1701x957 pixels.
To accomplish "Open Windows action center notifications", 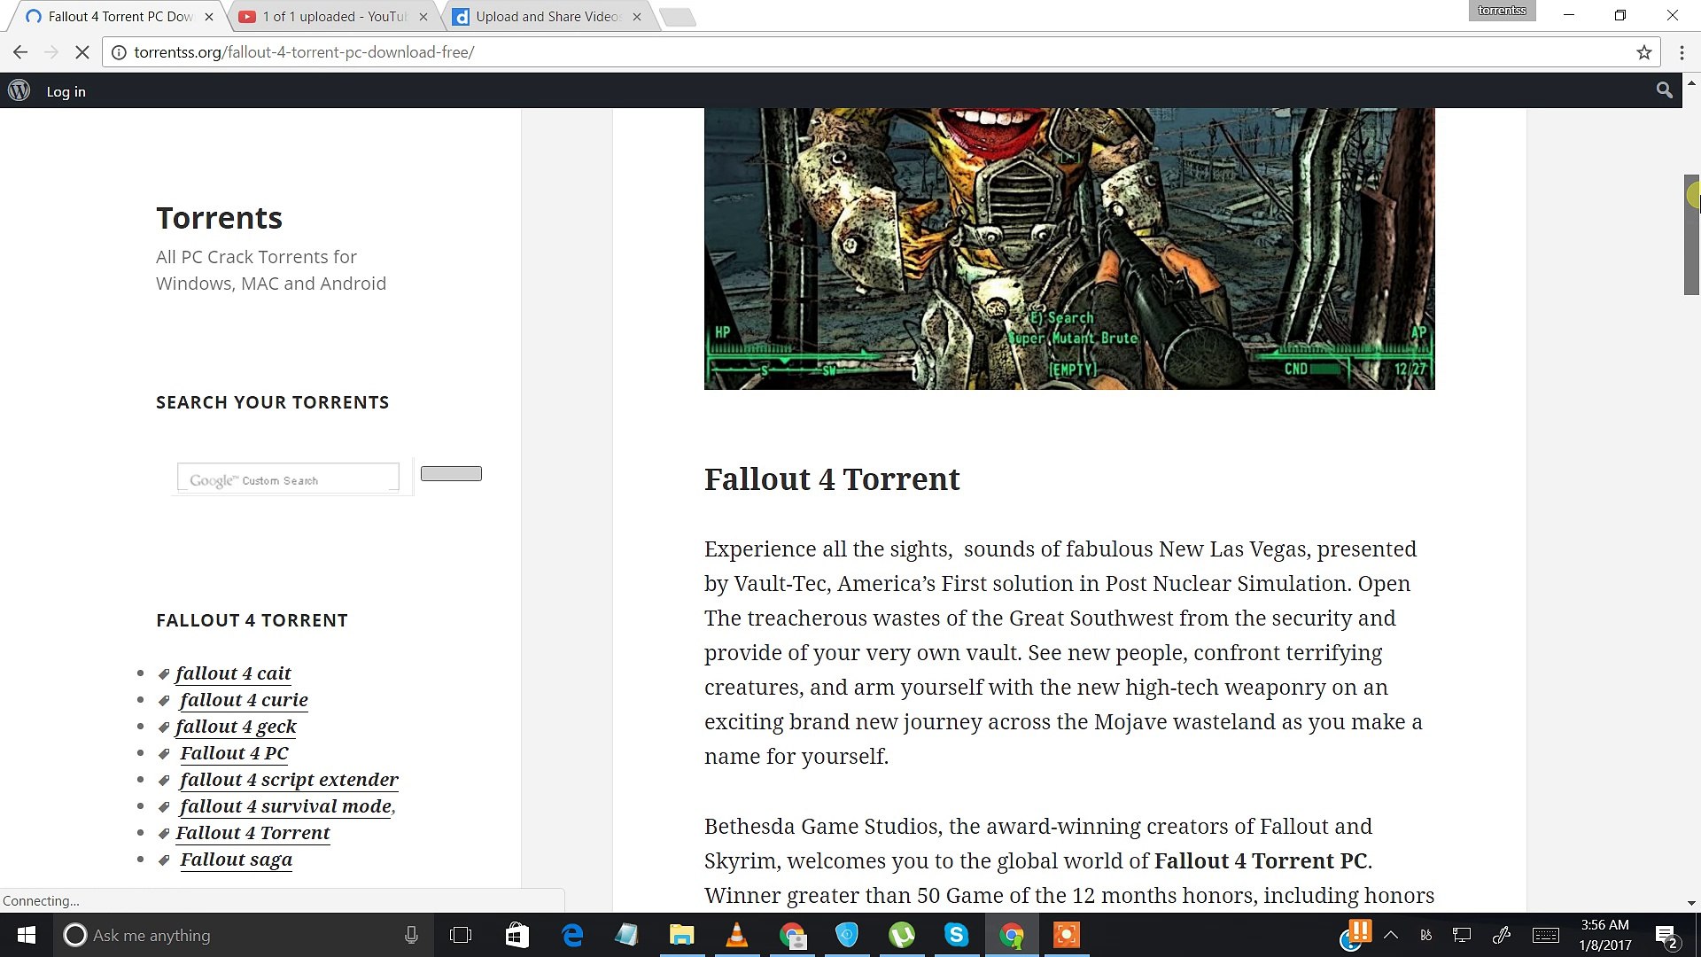I will point(1666,936).
